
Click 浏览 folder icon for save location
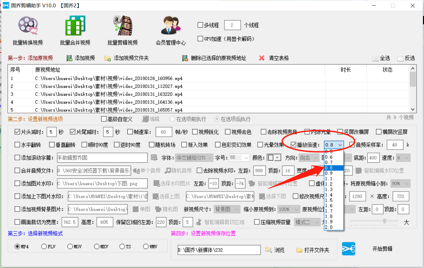click(x=269, y=250)
